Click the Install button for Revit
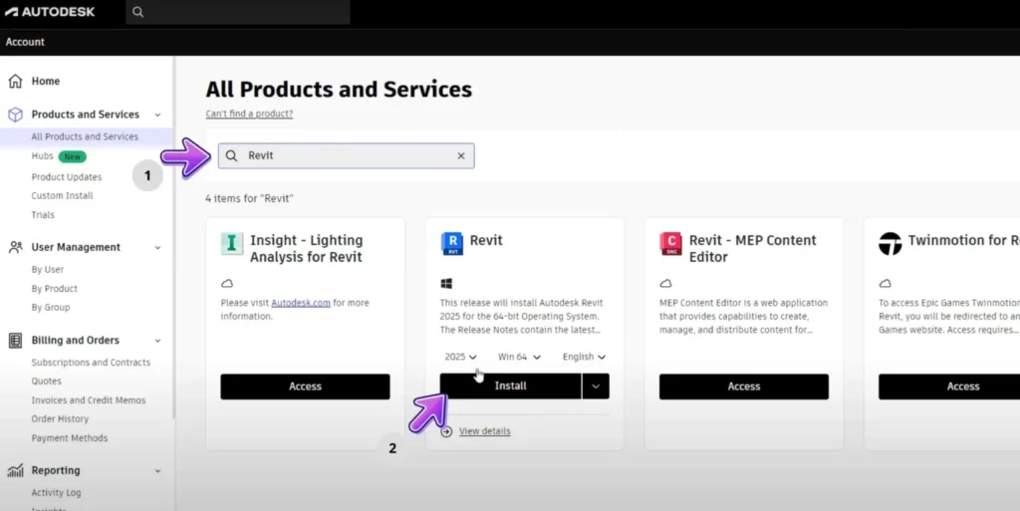Screen dimensions: 1020x511 [x=511, y=386]
